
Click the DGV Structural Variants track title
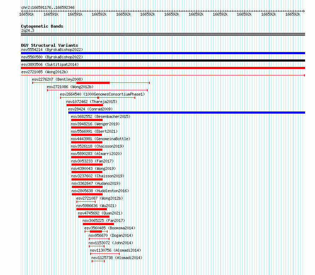click(50, 45)
